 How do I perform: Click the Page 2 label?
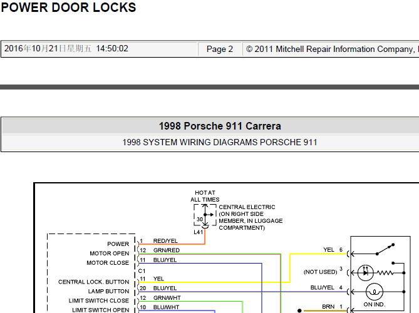[x=220, y=49]
